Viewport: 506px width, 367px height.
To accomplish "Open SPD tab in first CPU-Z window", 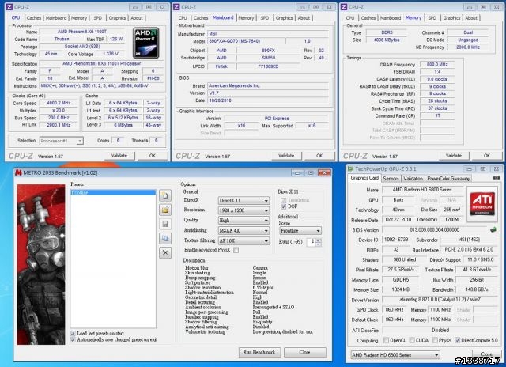I will tap(97, 18).
